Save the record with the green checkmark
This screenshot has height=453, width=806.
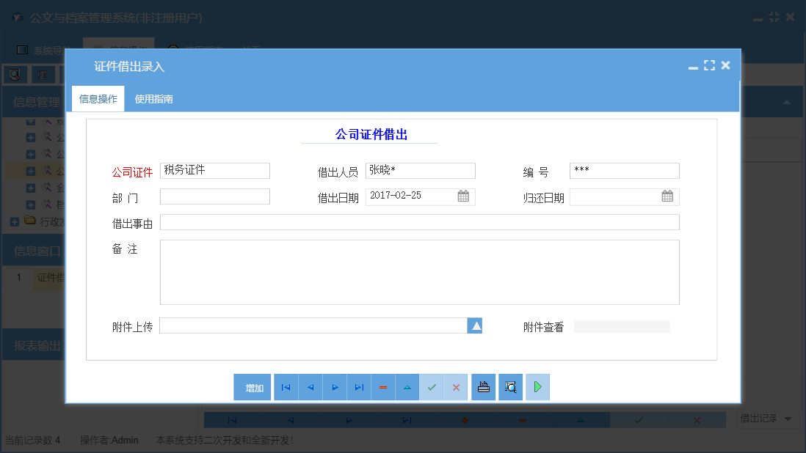(x=432, y=387)
